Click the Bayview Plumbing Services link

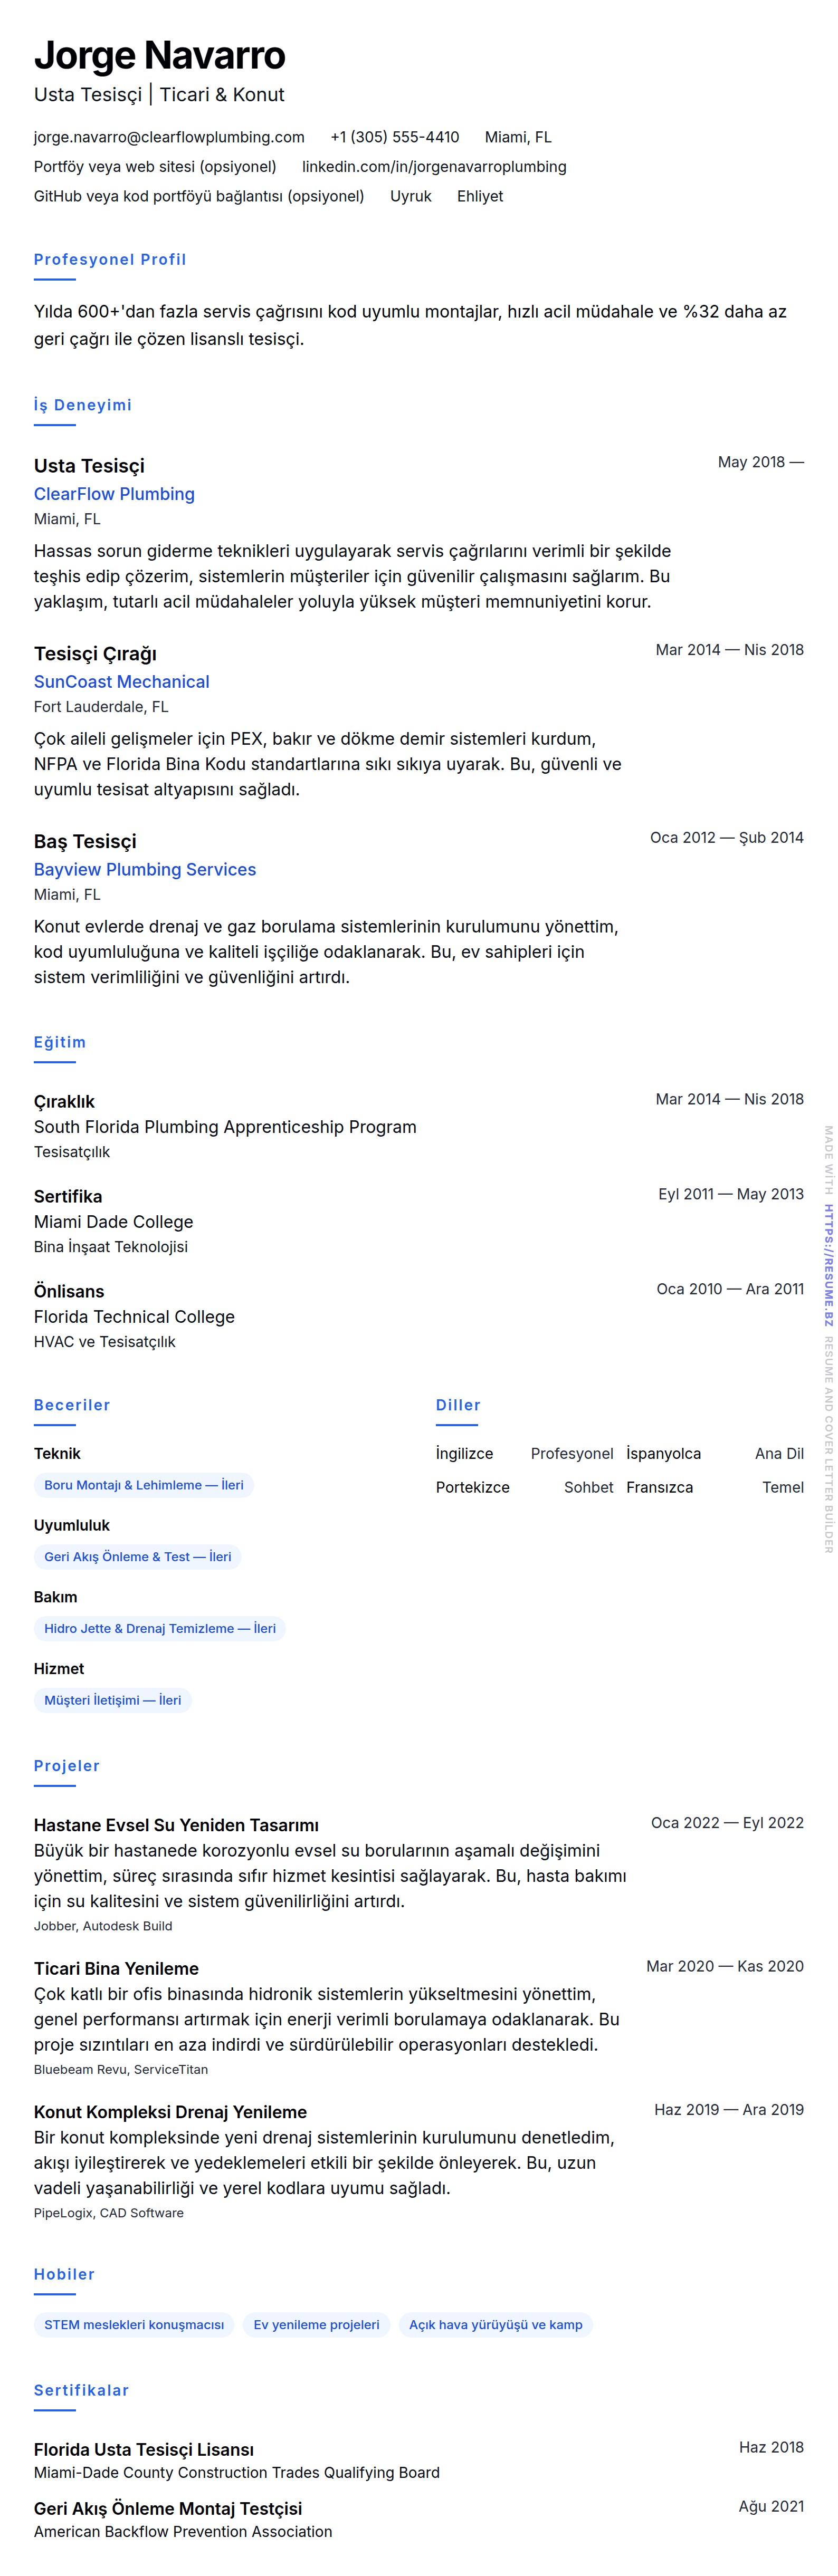145,870
